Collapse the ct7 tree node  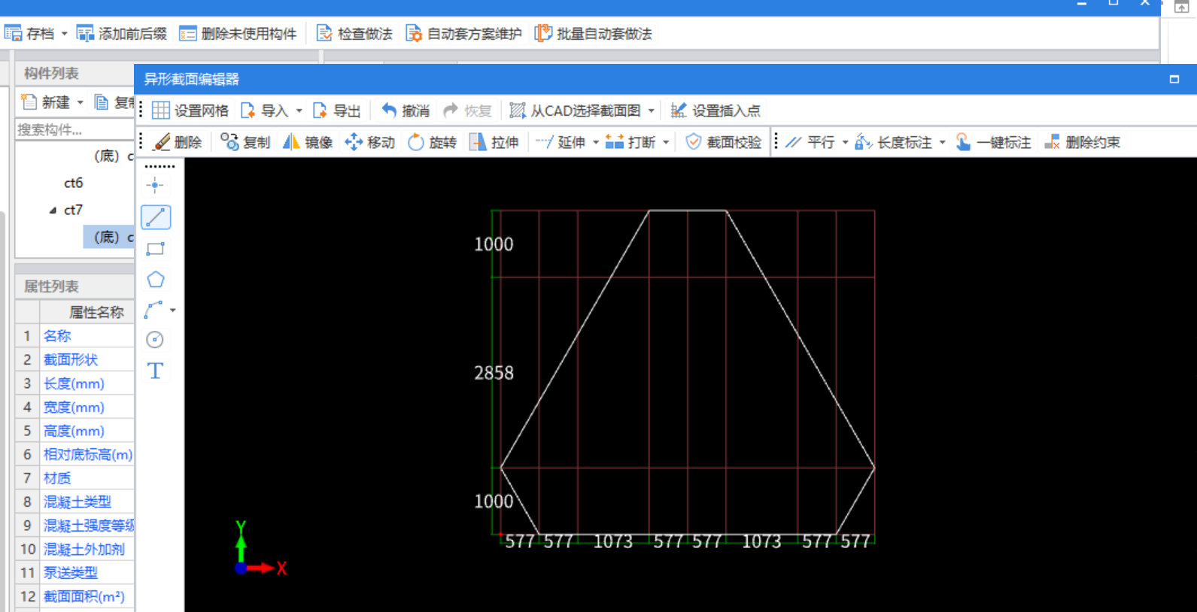[x=53, y=211]
